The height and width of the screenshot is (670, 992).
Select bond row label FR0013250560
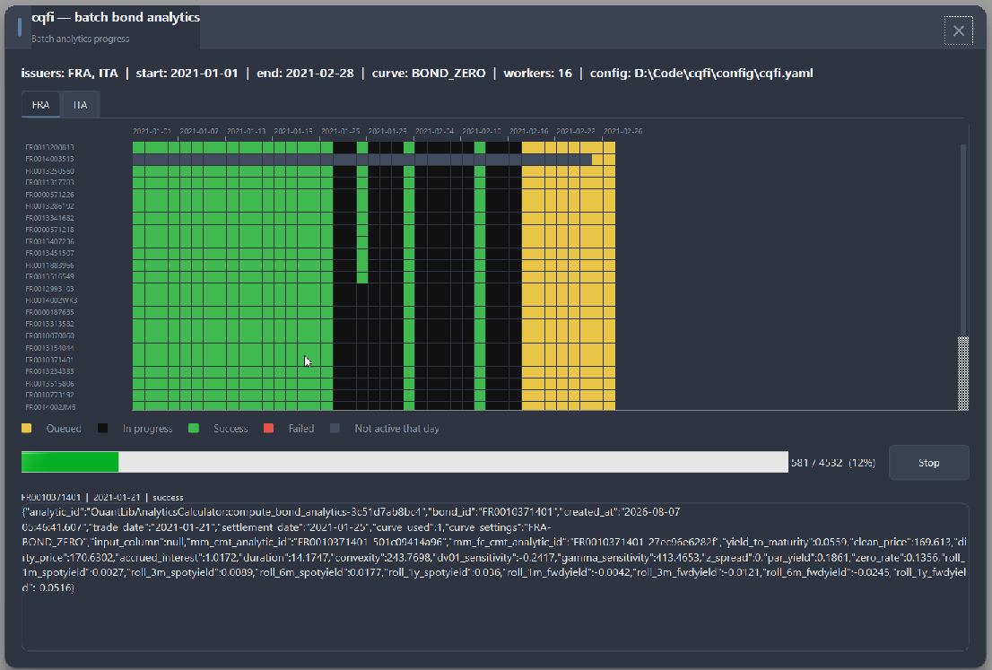click(49, 170)
